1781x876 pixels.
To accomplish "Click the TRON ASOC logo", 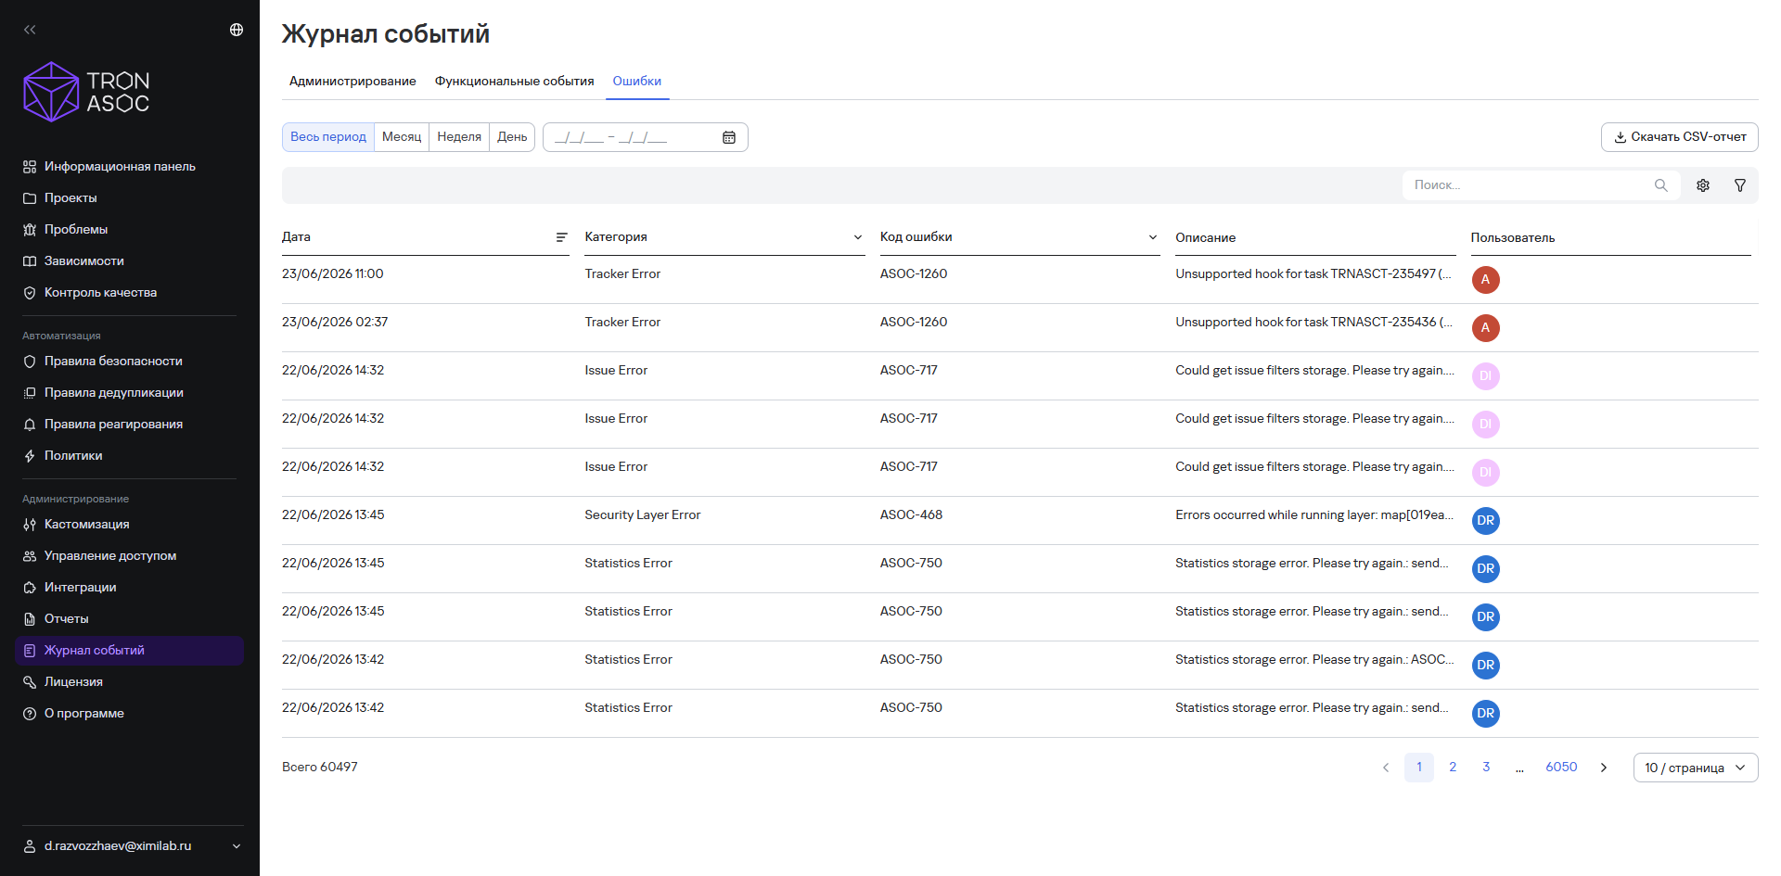I will pos(86,92).
